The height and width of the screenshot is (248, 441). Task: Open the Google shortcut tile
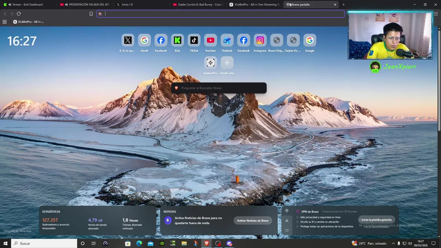click(x=310, y=40)
